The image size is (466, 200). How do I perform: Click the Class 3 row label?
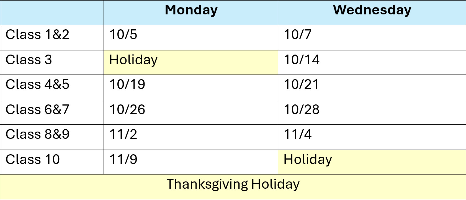(x=52, y=63)
